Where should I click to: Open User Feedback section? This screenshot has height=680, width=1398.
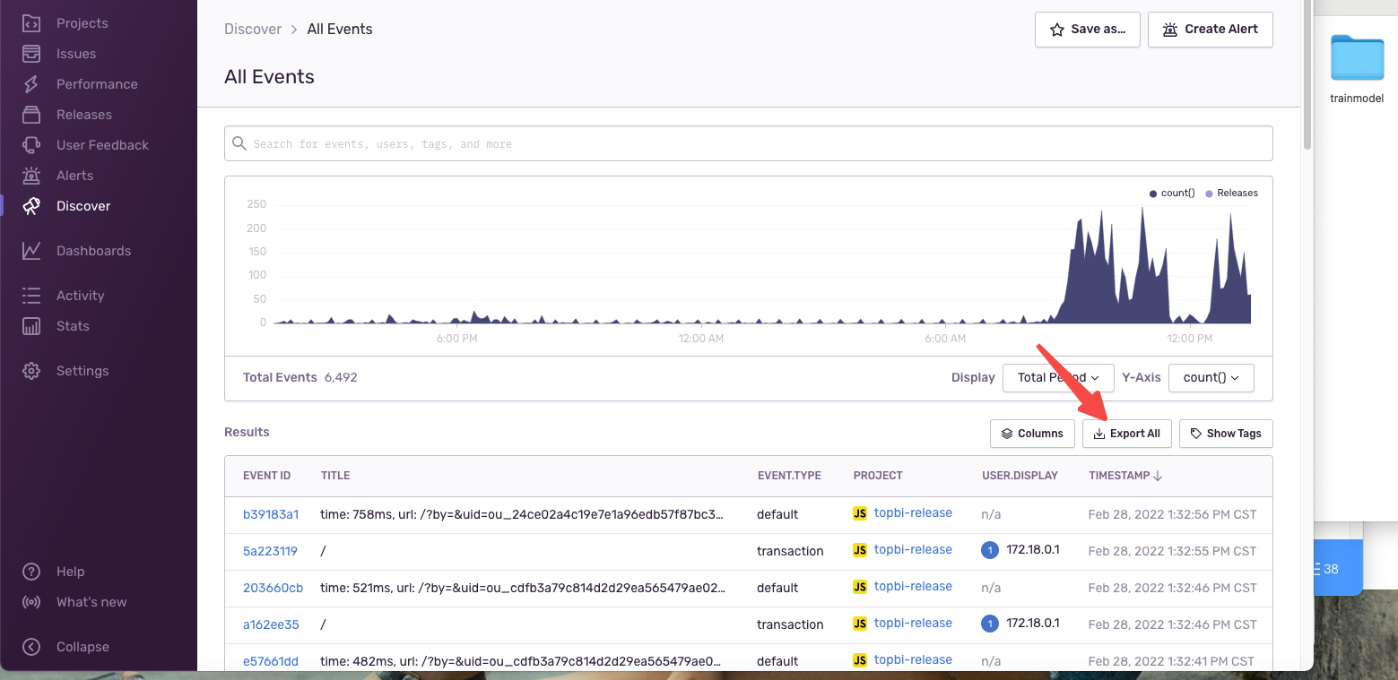tap(102, 145)
